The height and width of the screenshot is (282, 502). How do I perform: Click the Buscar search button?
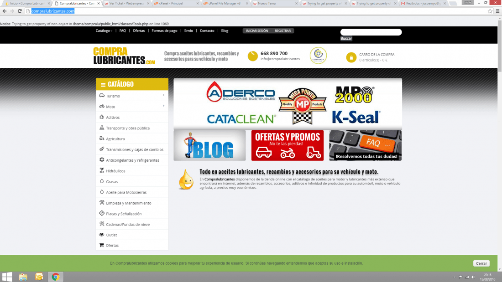click(346, 38)
